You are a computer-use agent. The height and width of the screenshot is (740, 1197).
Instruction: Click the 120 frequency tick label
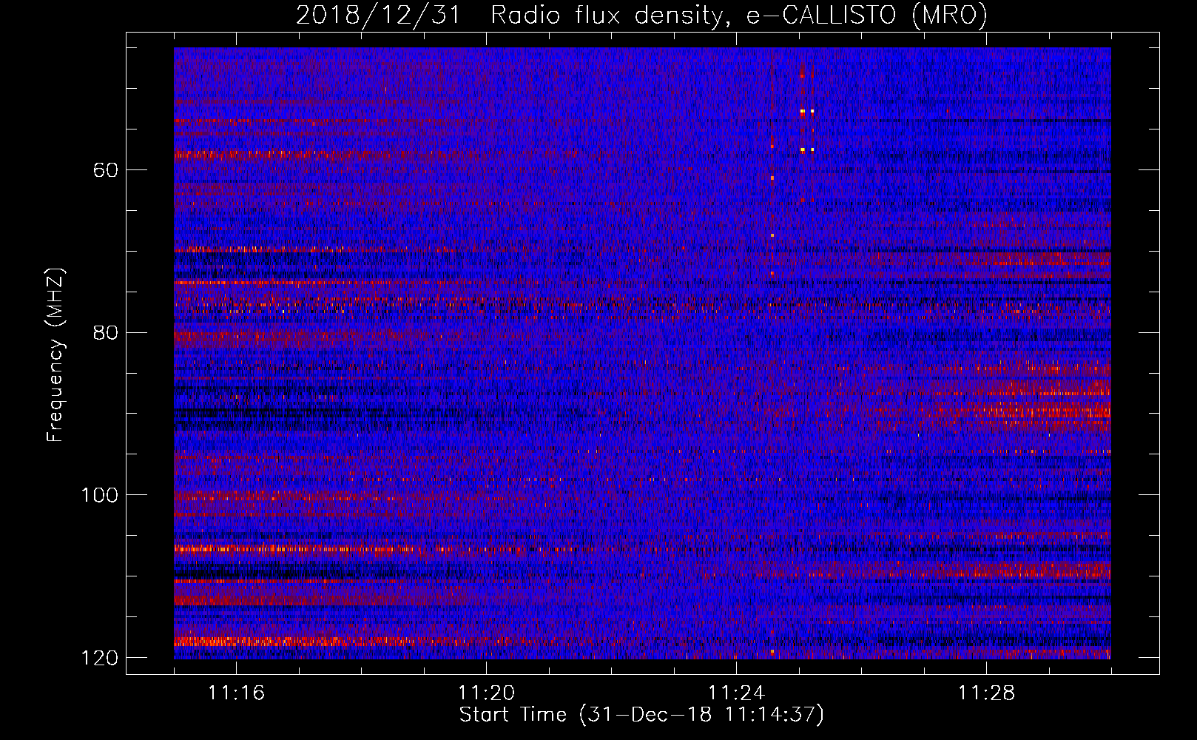point(100,658)
